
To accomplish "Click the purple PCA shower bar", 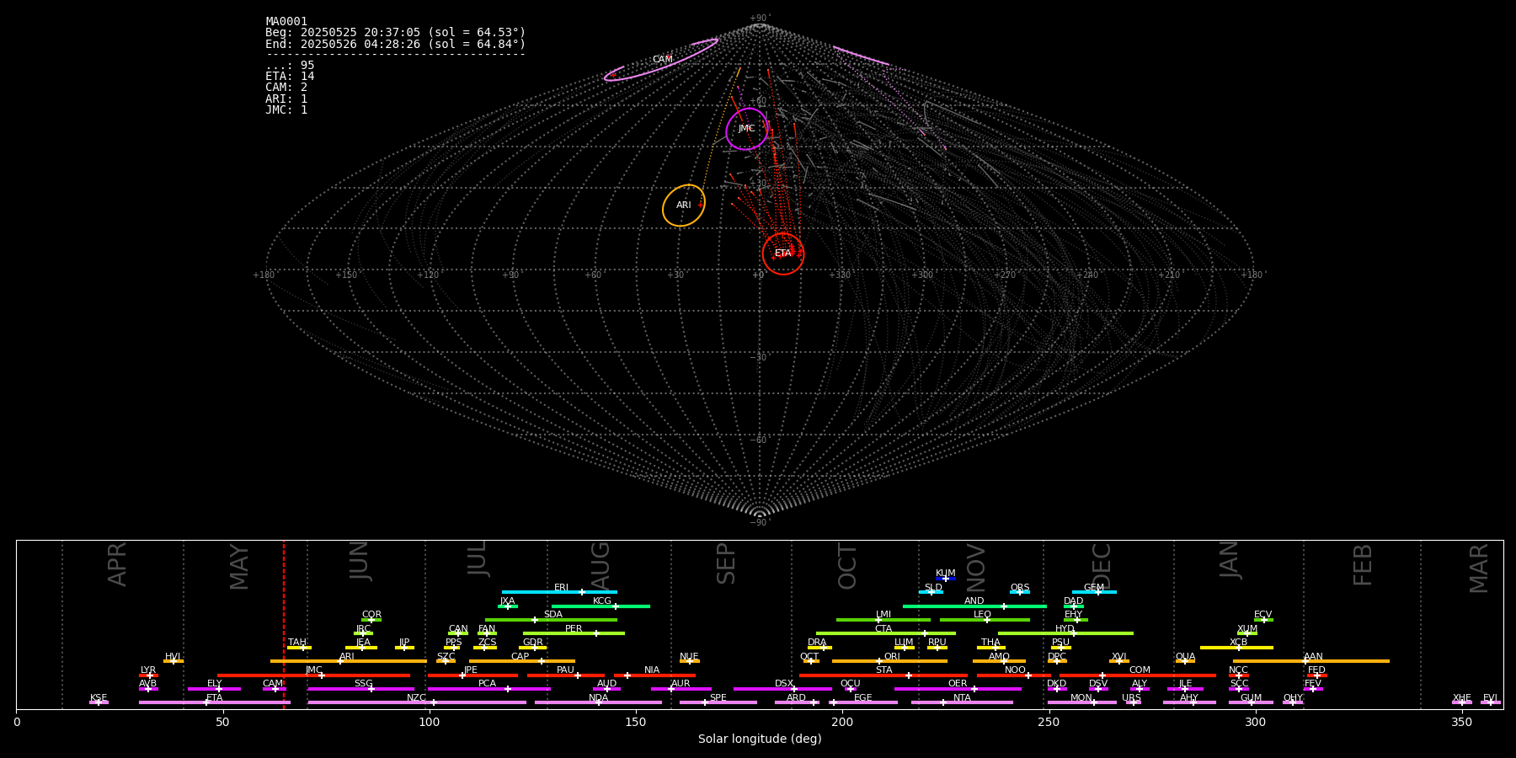I will coord(488,689).
